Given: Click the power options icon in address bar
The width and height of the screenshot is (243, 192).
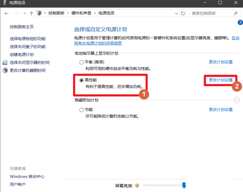Looking at the screenshot, I should (x=40, y=13).
